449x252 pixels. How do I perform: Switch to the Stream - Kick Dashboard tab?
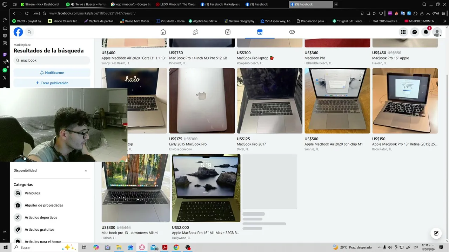pyautogui.click(x=40, y=5)
